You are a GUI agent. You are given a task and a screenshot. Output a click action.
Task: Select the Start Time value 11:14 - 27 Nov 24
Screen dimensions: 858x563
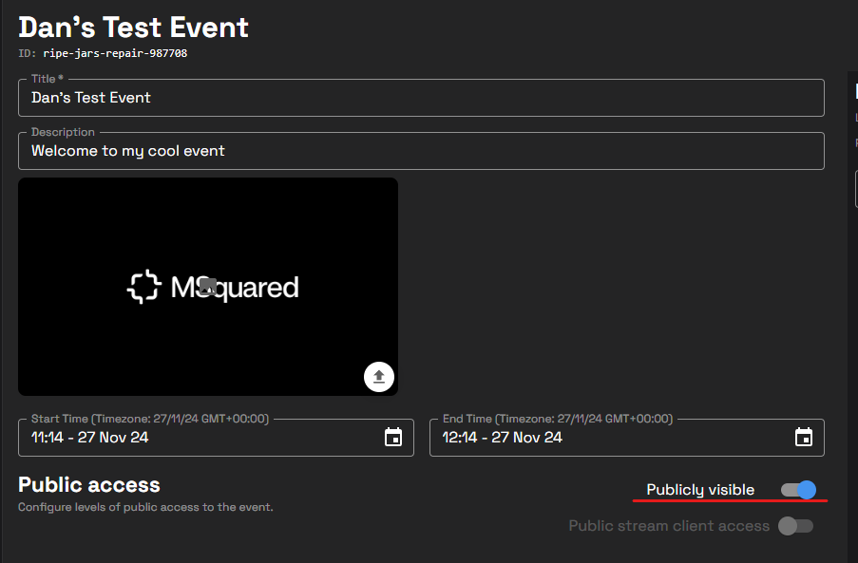90,438
